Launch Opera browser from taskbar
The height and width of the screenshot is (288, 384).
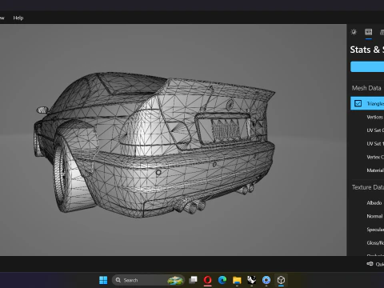(x=208, y=280)
